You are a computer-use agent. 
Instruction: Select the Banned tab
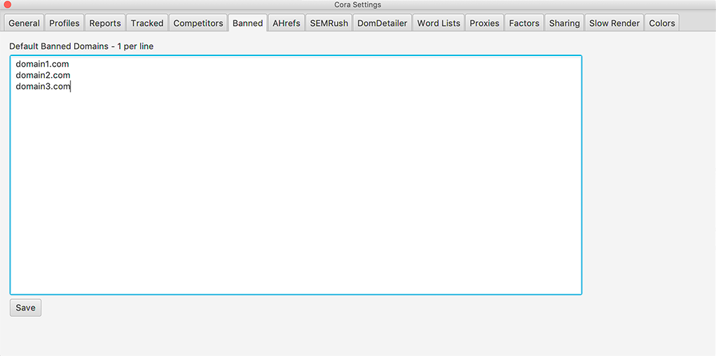point(247,23)
